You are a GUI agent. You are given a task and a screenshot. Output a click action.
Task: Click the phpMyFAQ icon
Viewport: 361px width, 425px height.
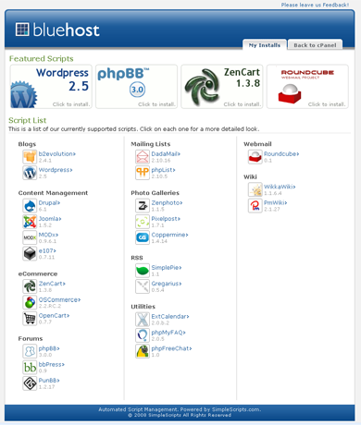point(143,335)
